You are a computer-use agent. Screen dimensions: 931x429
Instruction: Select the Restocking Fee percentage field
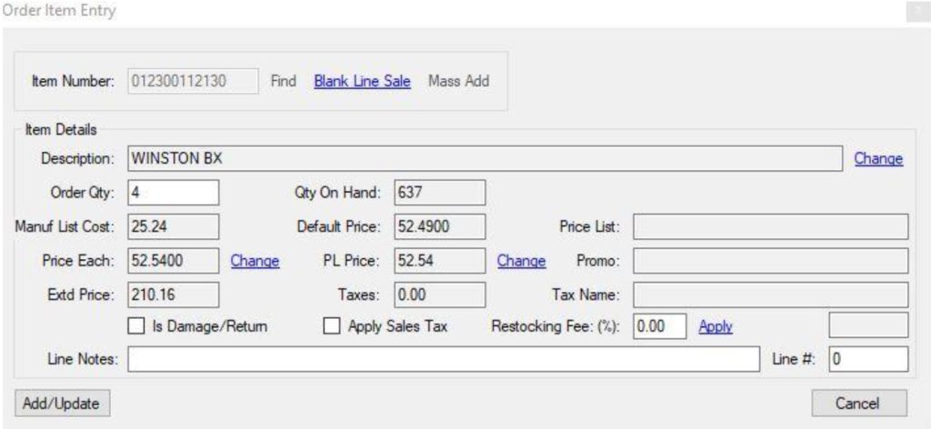coord(660,325)
